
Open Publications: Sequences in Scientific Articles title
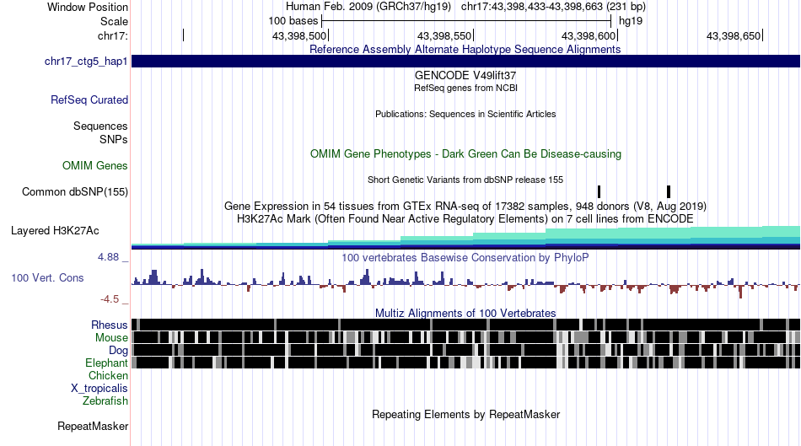tap(465, 114)
